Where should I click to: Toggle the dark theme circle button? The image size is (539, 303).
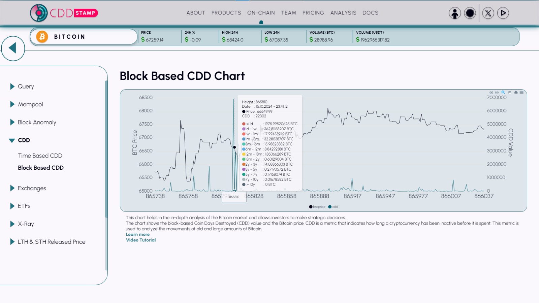tap(470, 13)
